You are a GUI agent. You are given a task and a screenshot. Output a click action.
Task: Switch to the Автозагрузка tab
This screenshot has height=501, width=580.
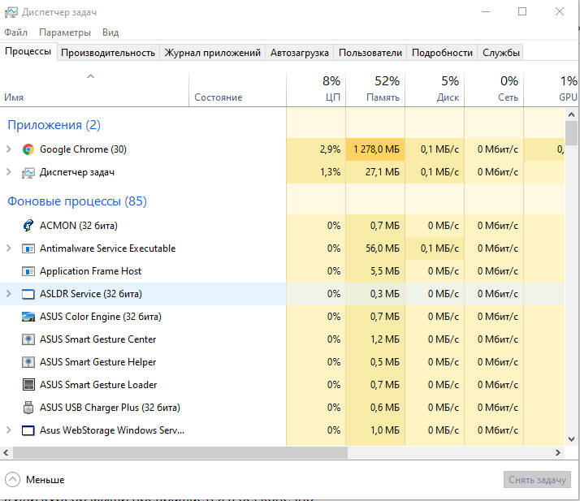(300, 53)
